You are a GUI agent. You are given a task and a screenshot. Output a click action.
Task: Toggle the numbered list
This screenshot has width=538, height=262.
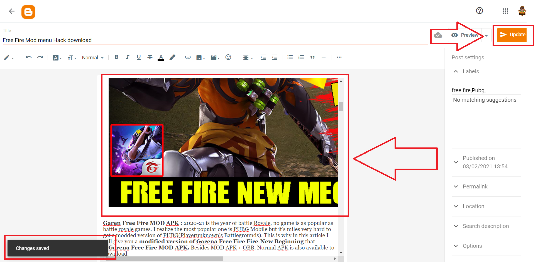(x=301, y=57)
